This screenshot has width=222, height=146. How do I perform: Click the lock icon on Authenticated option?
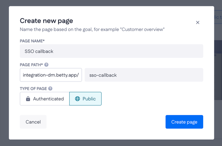[28, 98]
